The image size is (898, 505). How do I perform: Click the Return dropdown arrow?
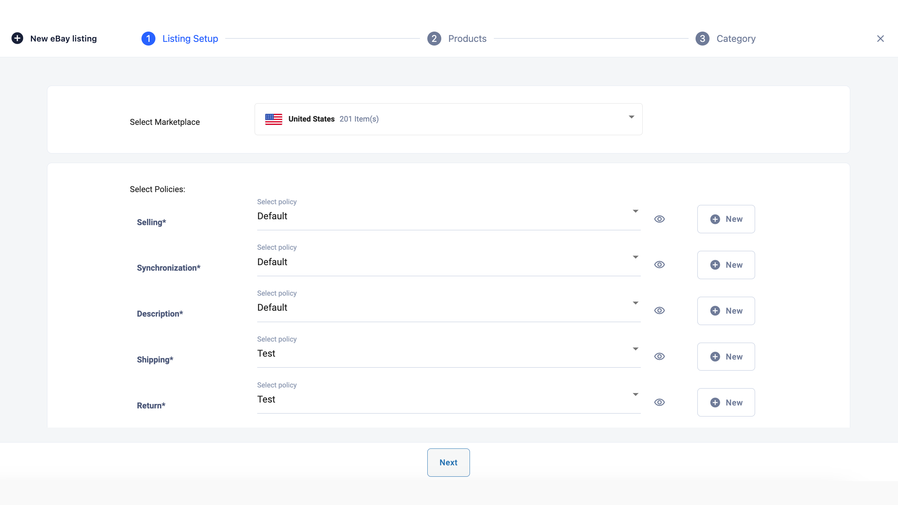[636, 394]
